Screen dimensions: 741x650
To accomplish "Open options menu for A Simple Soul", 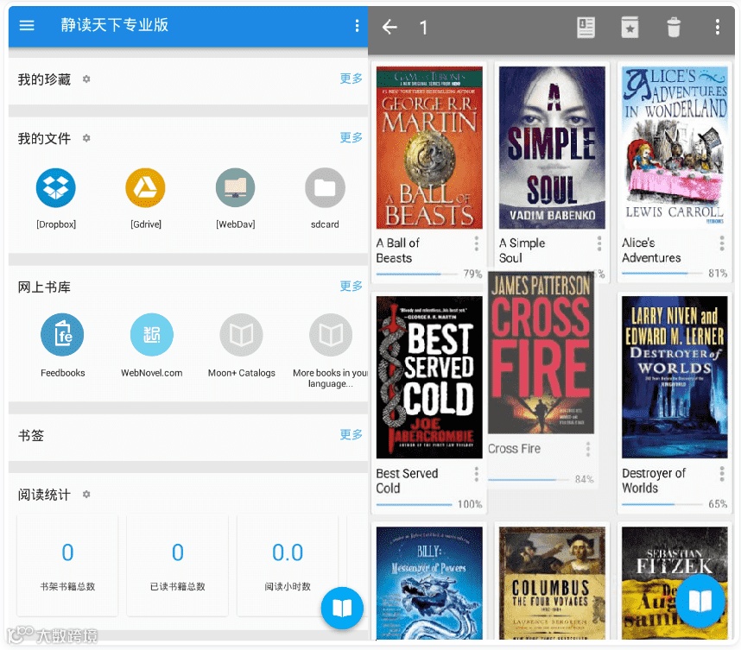I will tap(599, 243).
